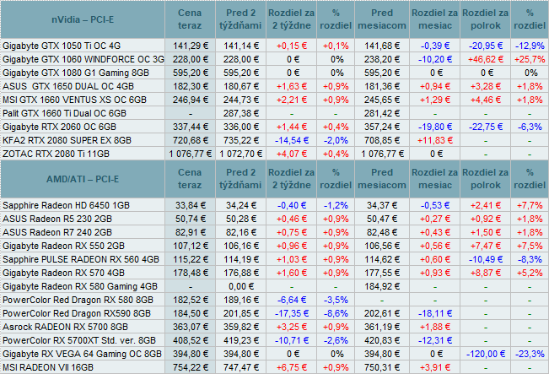The height and width of the screenshot is (374, 549).
Task: Click the -120,00 € half-year difference
Action: (485, 354)
